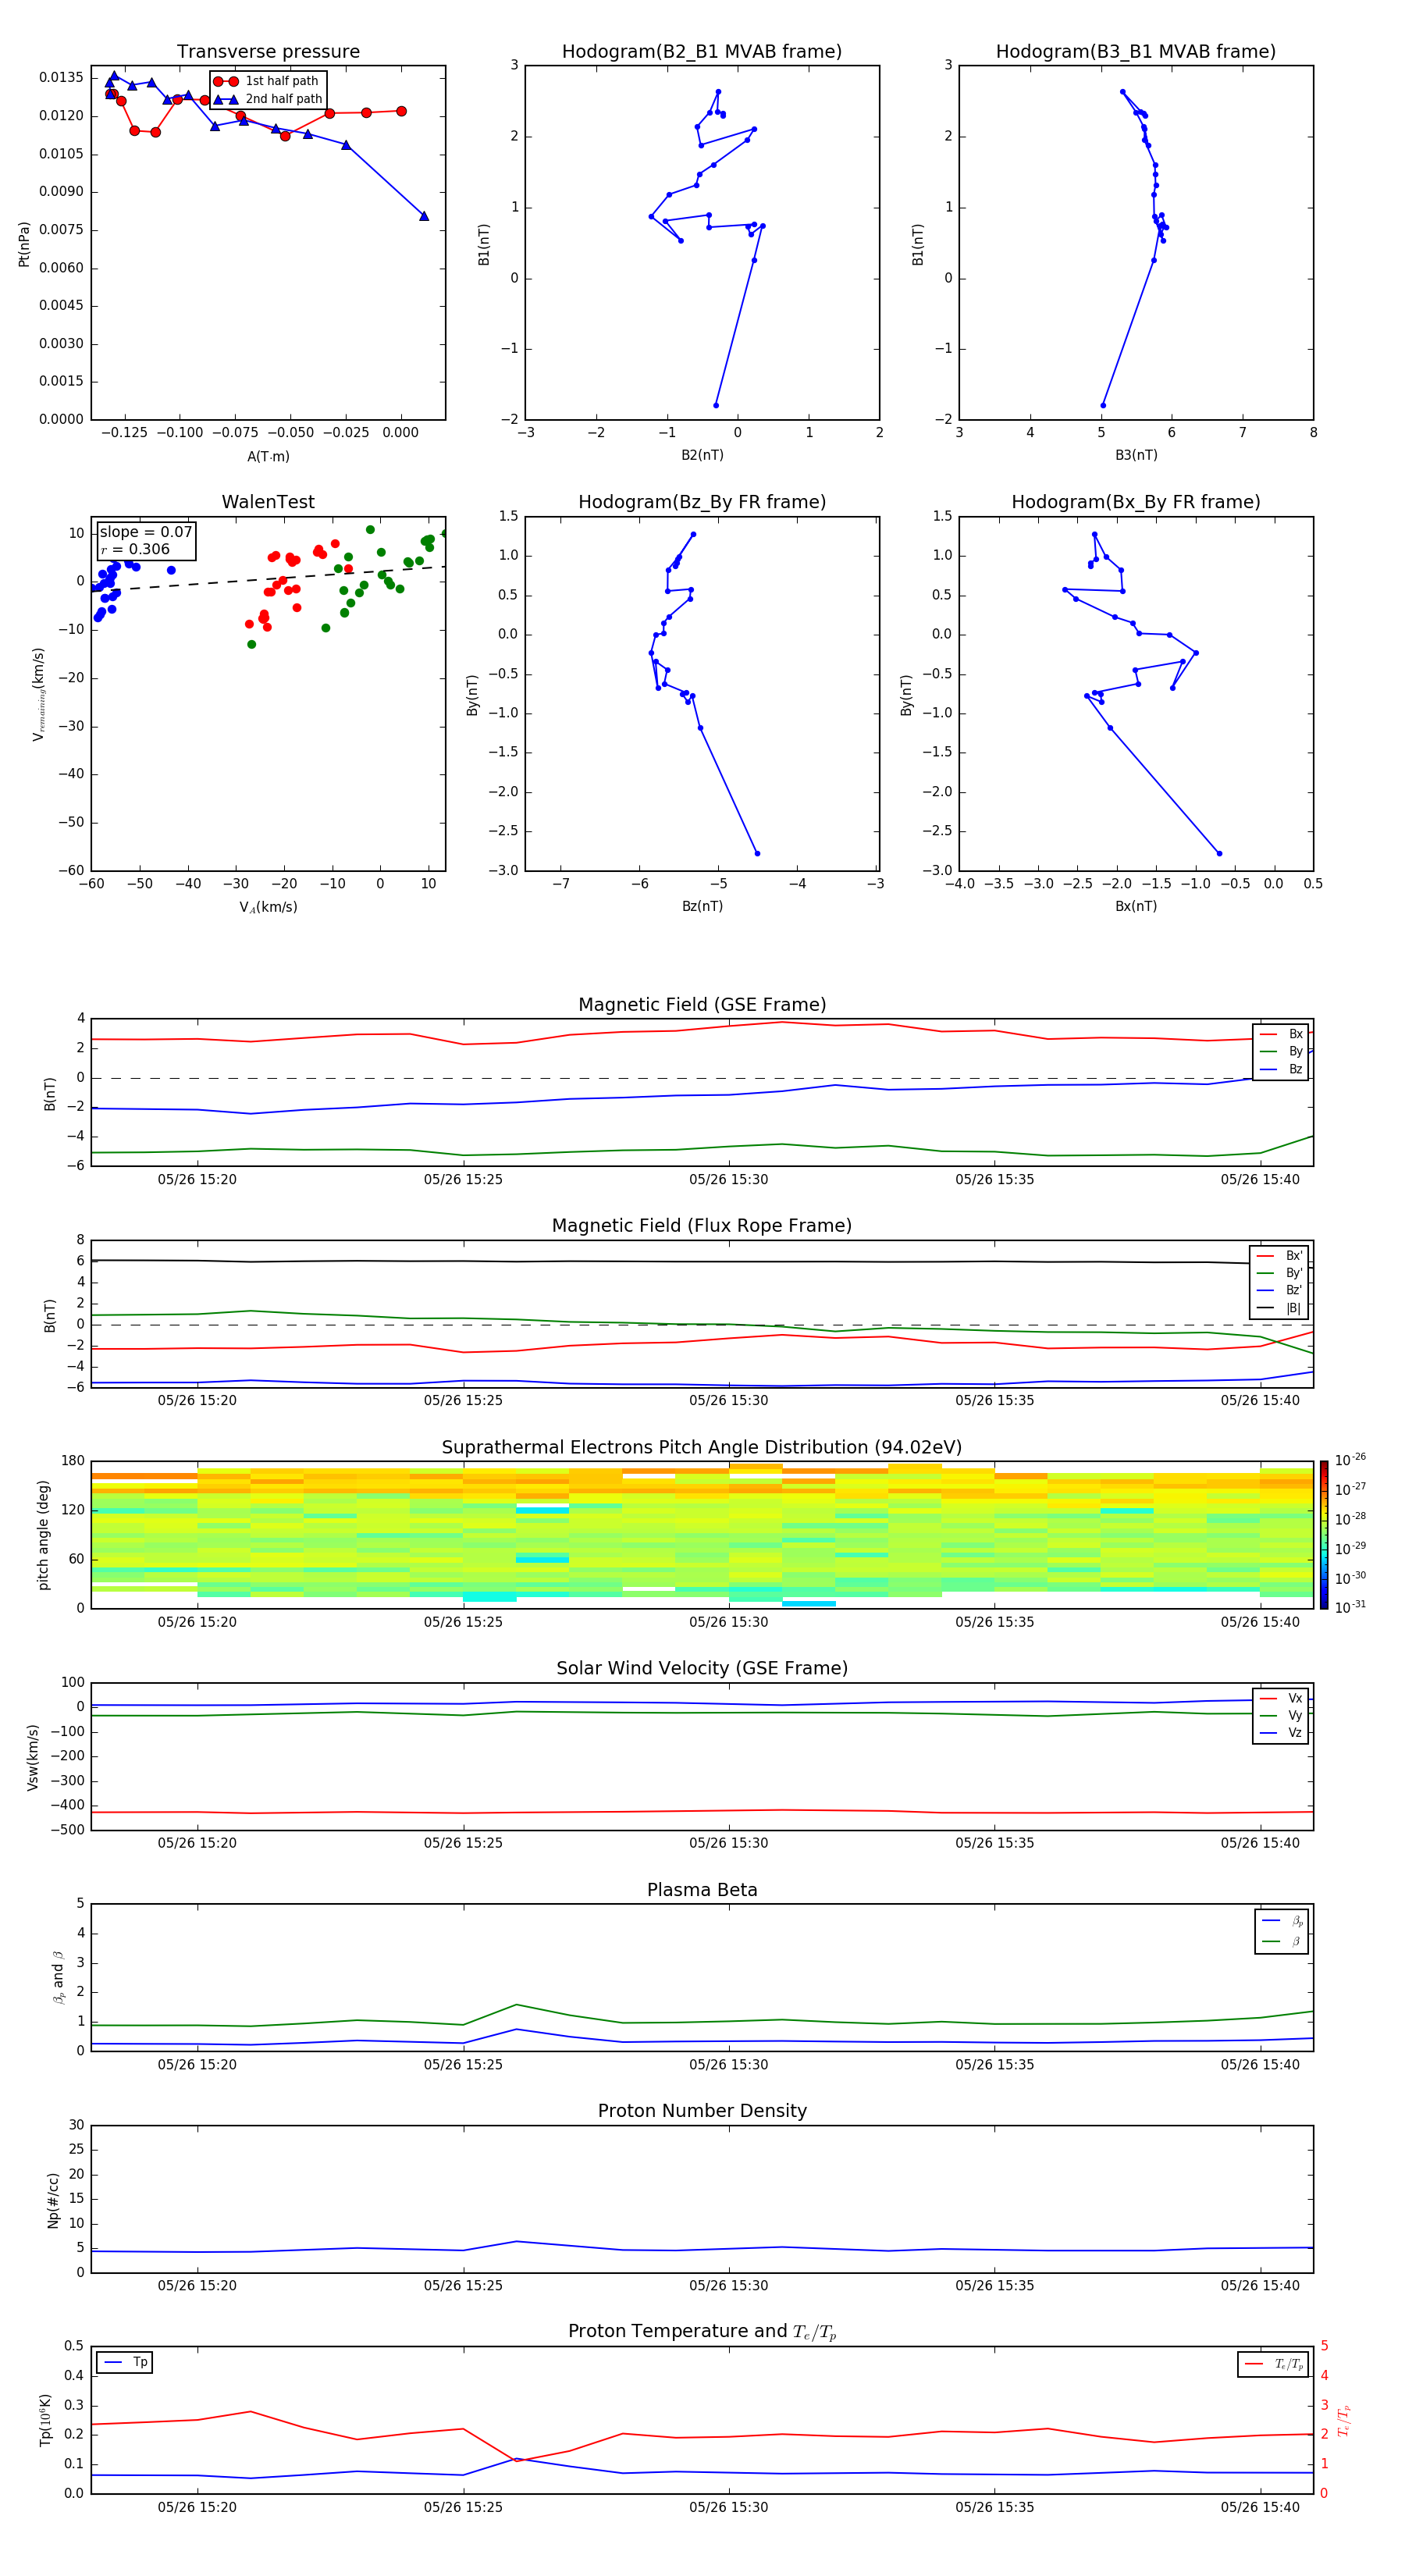Click the "Bx'" legend entry in flux rope frame
The height and width of the screenshot is (2576, 1405).
point(1279,1256)
